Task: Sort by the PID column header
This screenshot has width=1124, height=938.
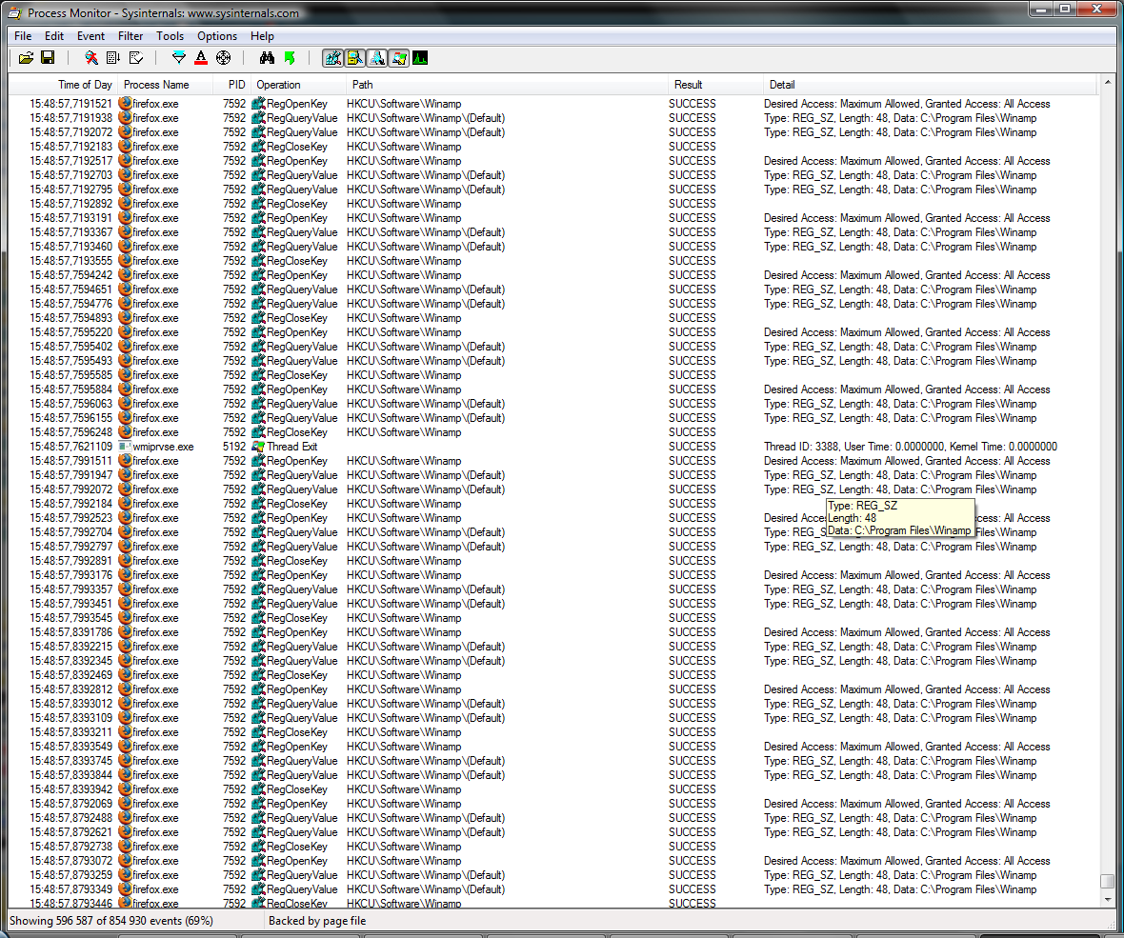Action: click(x=231, y=85)
